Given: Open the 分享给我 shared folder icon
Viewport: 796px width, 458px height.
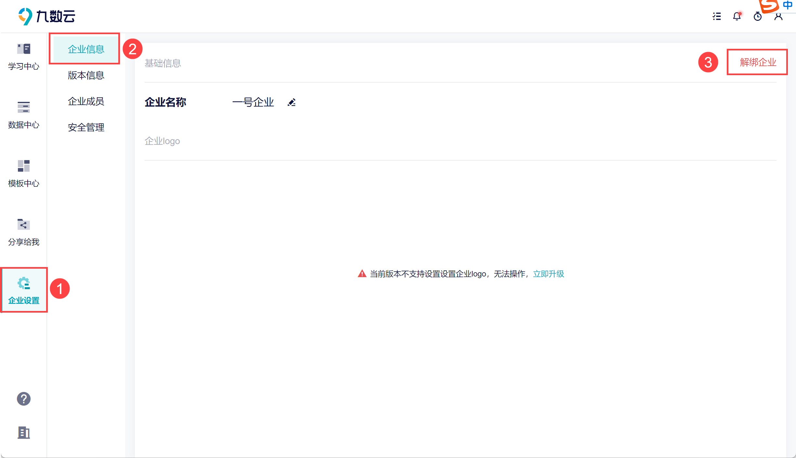Looking at the screenshot, I should pyautogui.click(x=23, y=224).
